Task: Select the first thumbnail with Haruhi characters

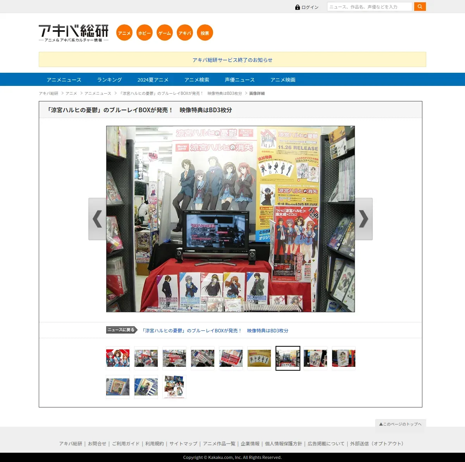Action: click(118, 358)
